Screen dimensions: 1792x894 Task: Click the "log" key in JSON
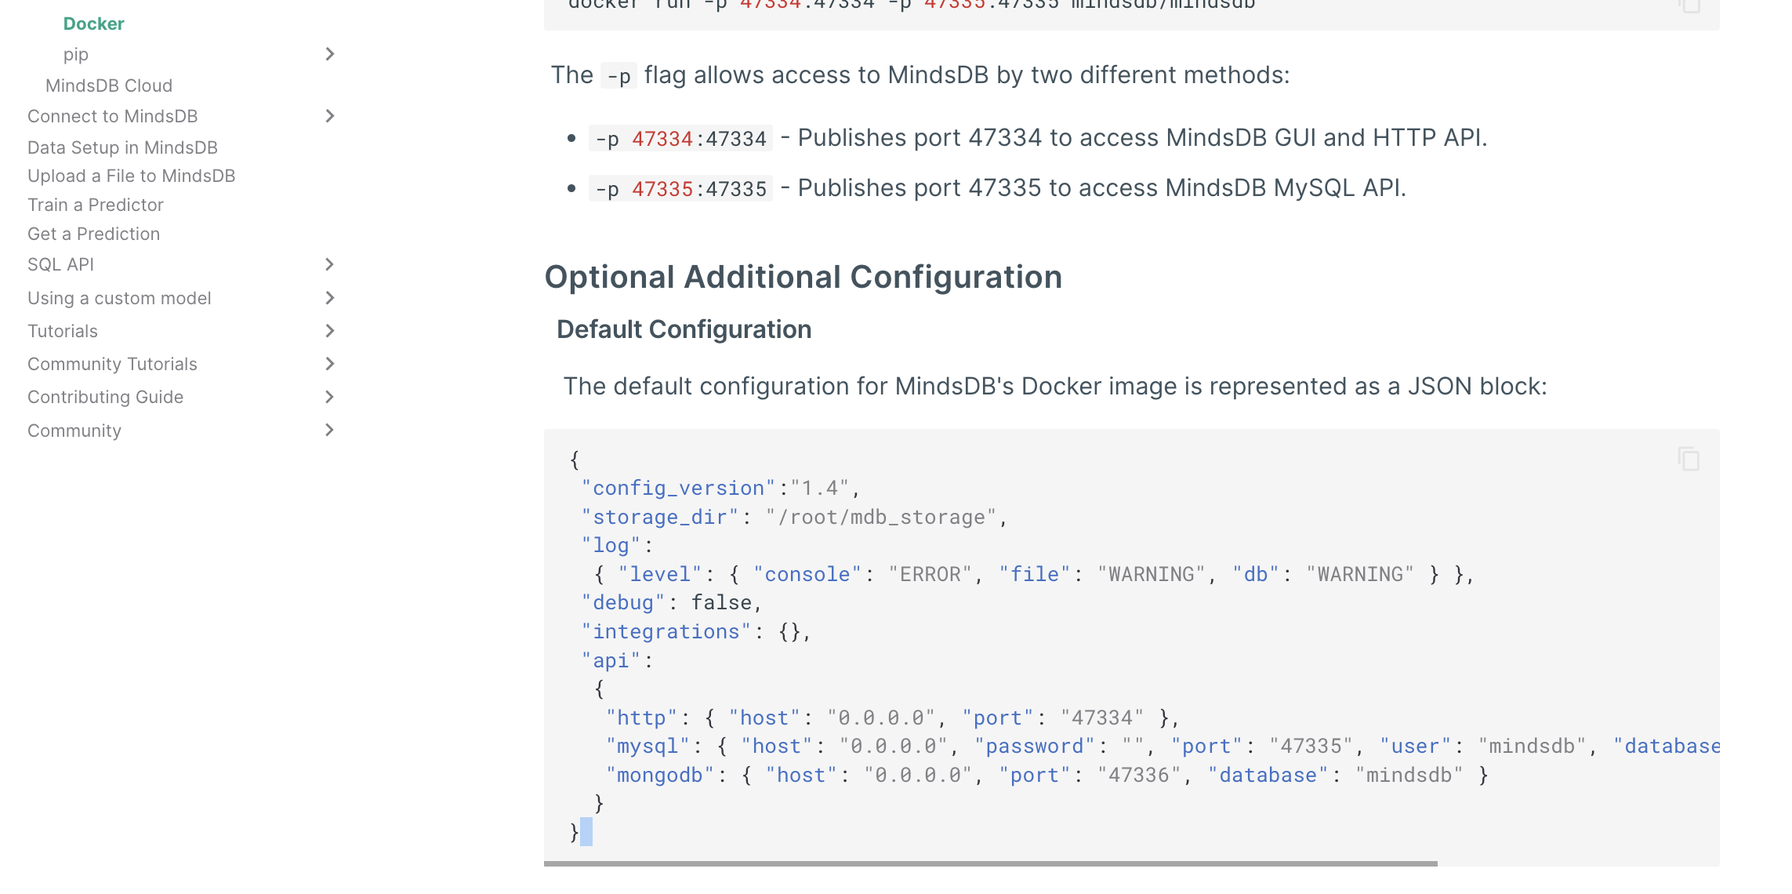tap(611, 545)
